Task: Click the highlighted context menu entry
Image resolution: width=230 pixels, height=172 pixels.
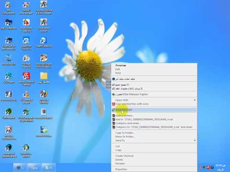Action: point(154,110)
